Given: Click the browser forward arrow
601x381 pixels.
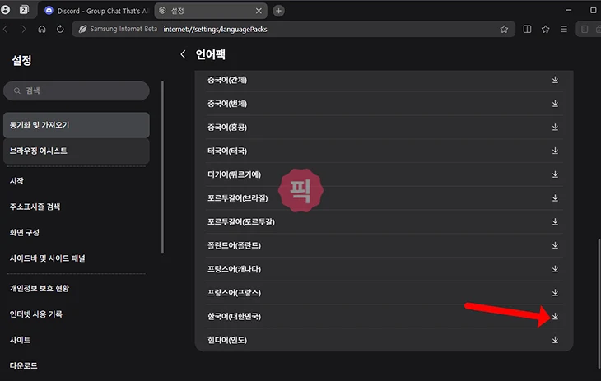Looking at the screenshot, I should (x=24, y=29).
